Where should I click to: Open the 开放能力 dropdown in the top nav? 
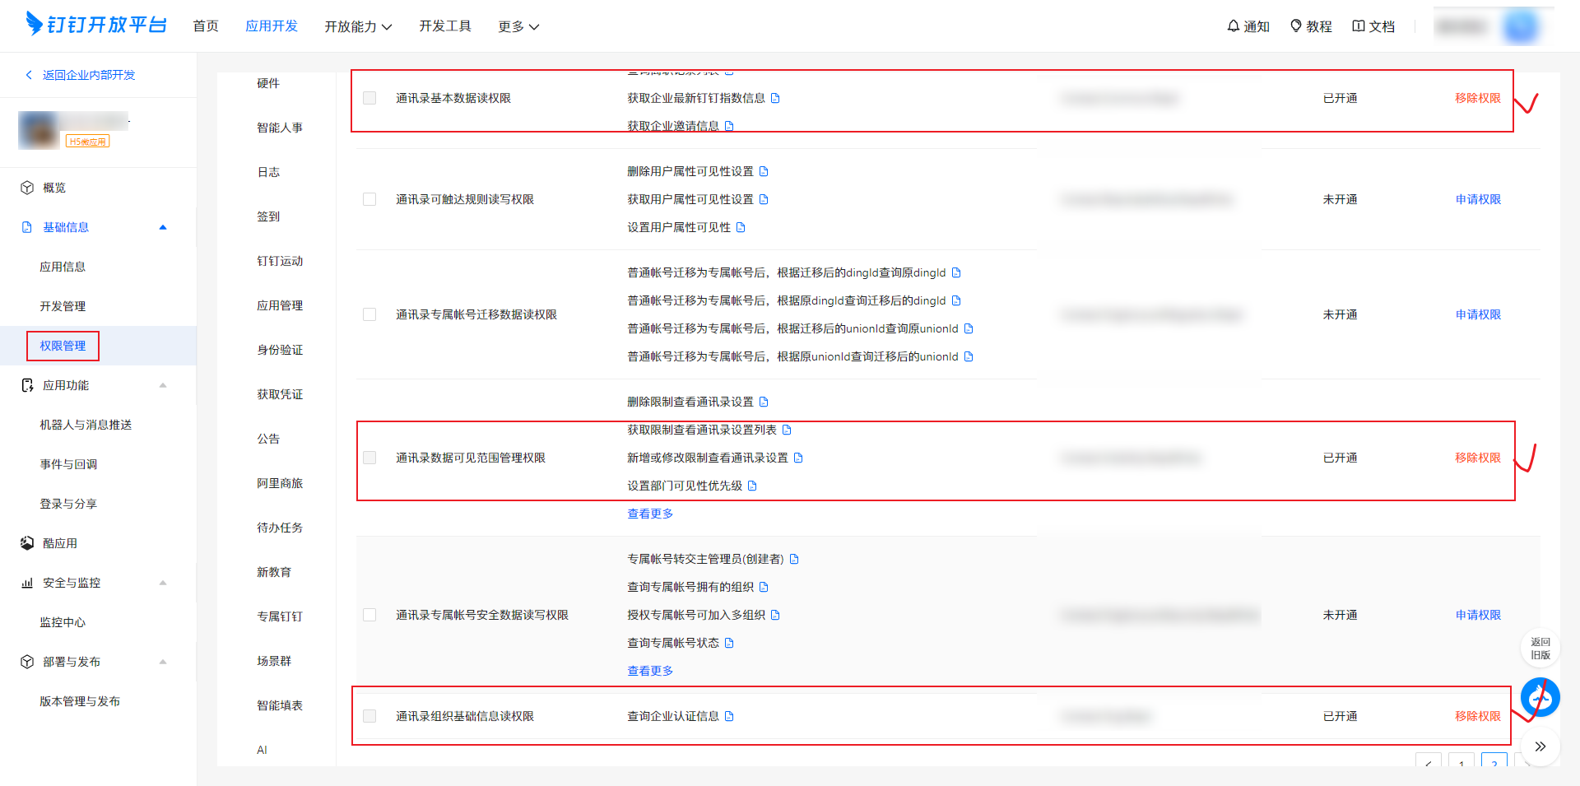[x=358, y=26]
